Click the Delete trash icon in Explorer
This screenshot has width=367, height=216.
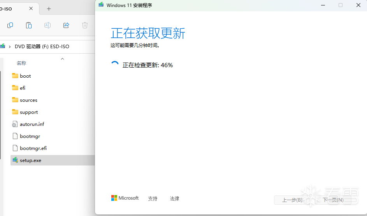pos(85,25)
